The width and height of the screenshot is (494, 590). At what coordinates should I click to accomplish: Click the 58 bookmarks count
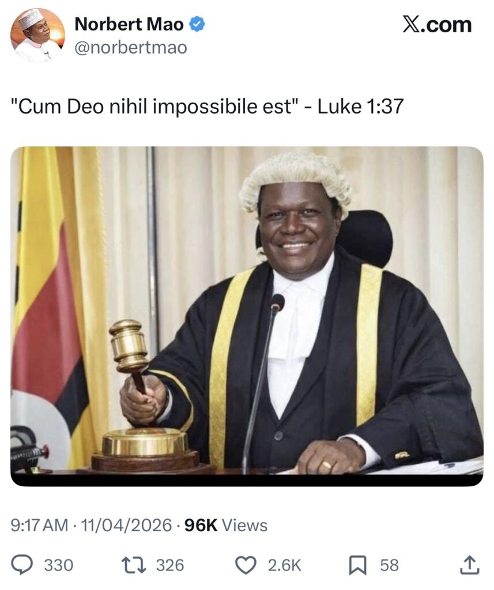pyautogui.click(x=389, y=566)
